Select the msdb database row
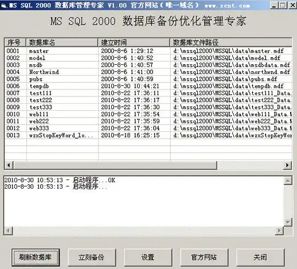Image resolution: width=297 pixels, height=269 pixels. 148,65
